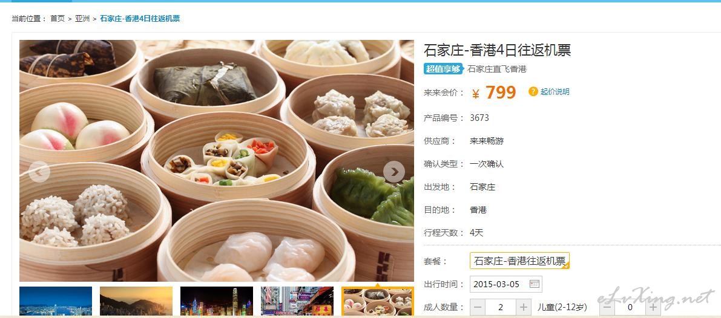Select the 石家庄-香港往返机票 package option
This screenshot has height=318, width=721.
point(519,261)
